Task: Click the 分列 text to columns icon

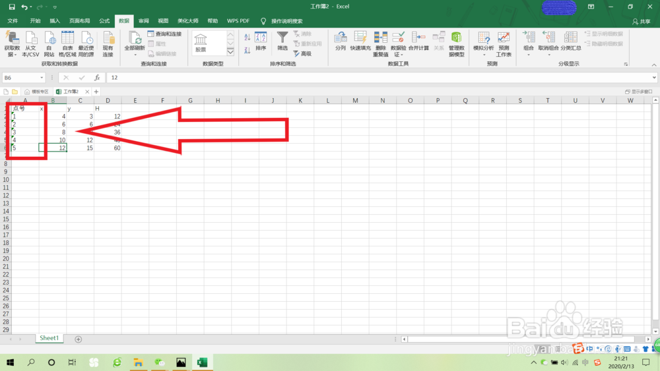Action: (340, 41)
